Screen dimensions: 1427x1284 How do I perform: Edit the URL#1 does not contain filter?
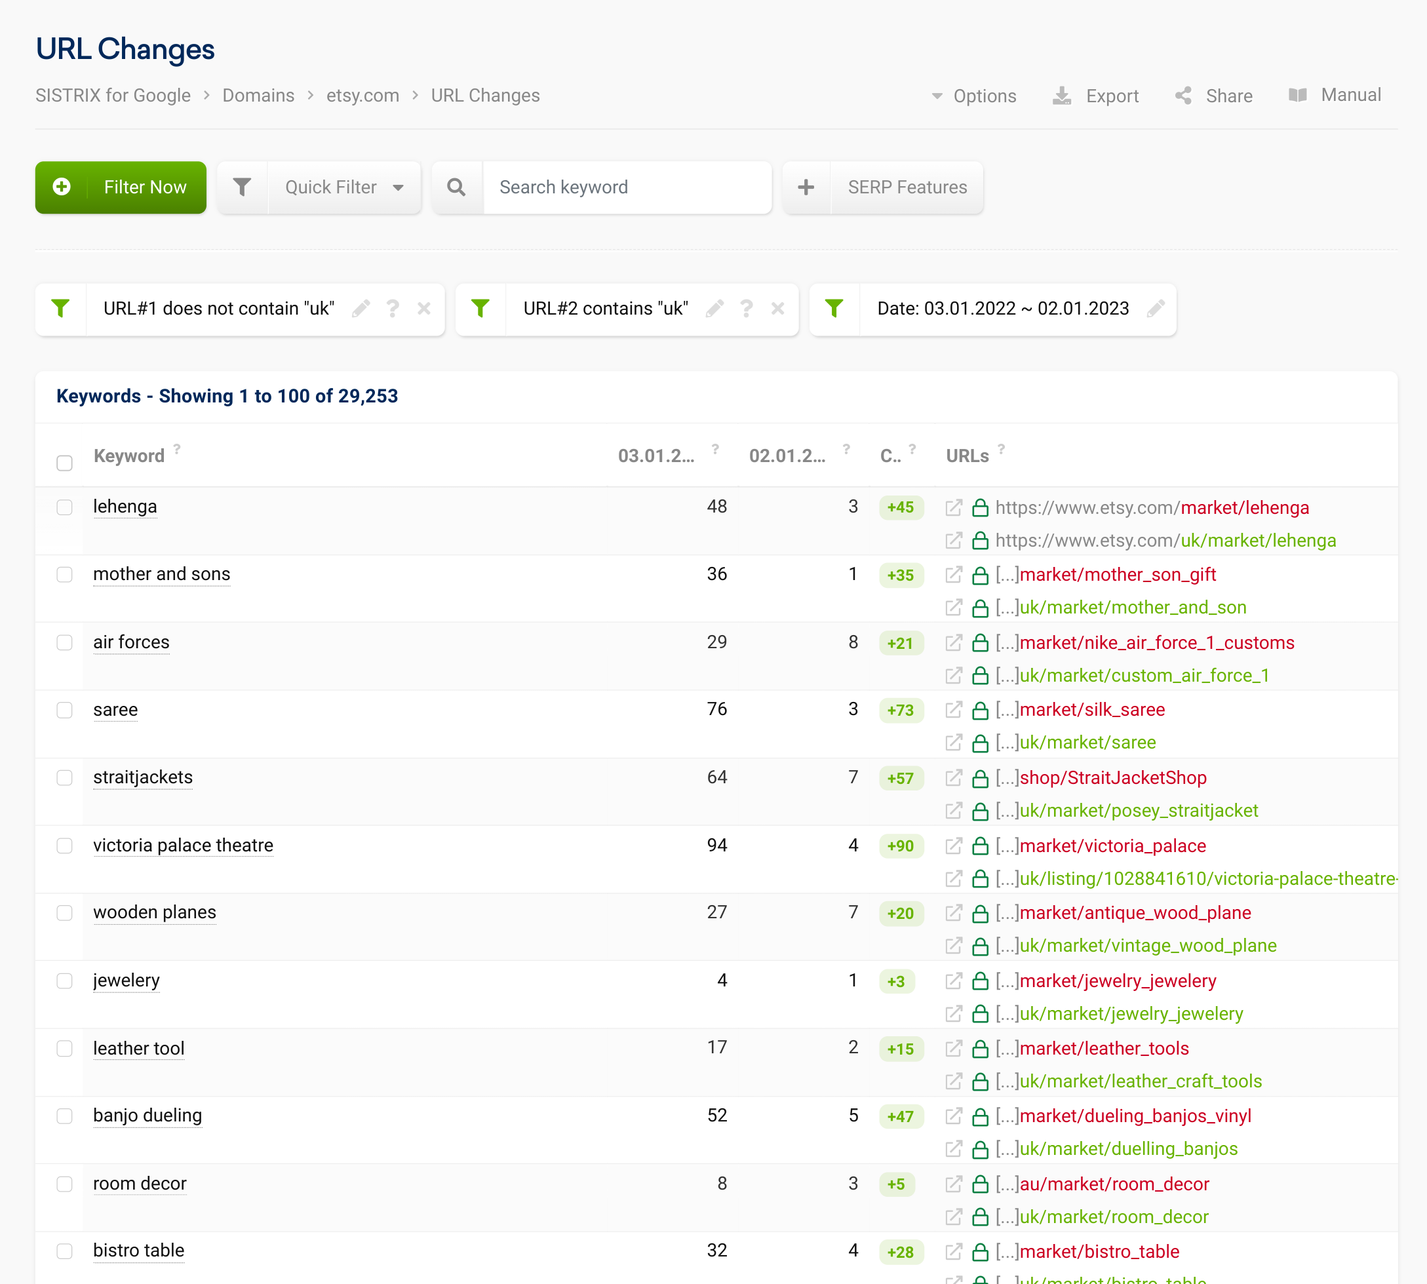(361, 308)
